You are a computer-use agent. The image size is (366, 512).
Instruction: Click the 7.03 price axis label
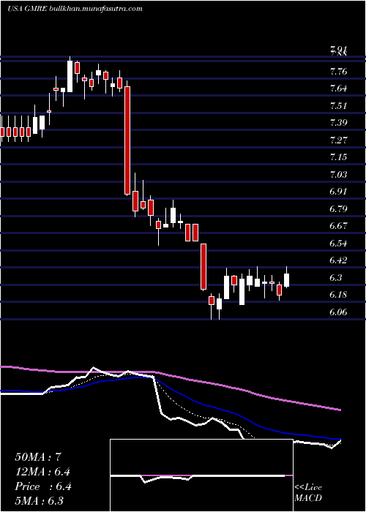[338, 174]
